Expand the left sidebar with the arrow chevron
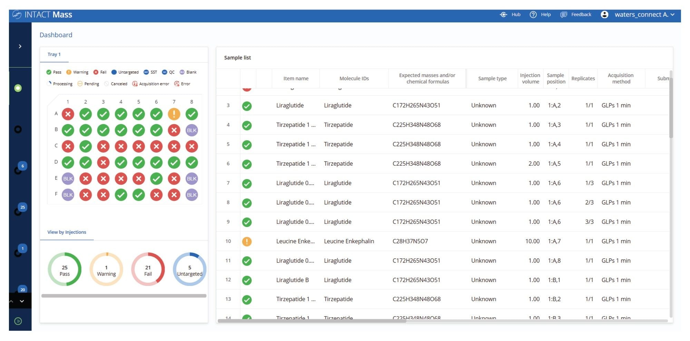Image resolution: width=690 pixels, height=341 pixels. pos(20,46)
